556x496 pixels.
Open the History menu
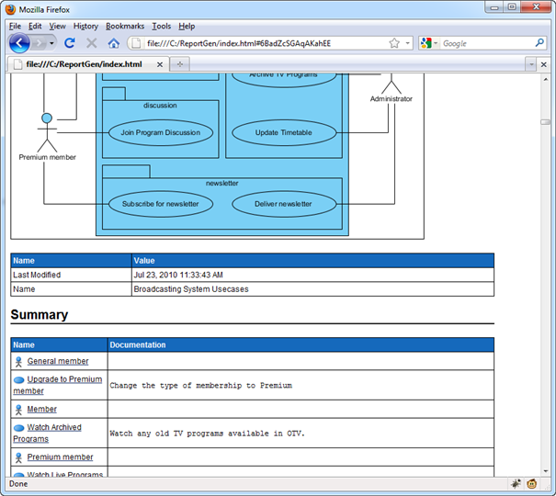tap(85, 27)
